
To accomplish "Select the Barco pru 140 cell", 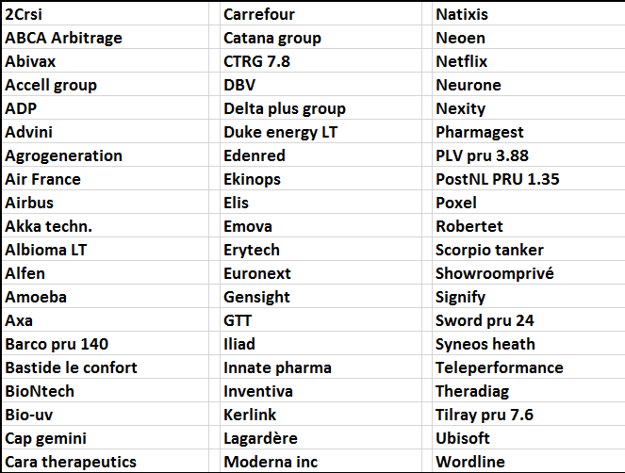I will pyautogui.click(x=106, y=344).
